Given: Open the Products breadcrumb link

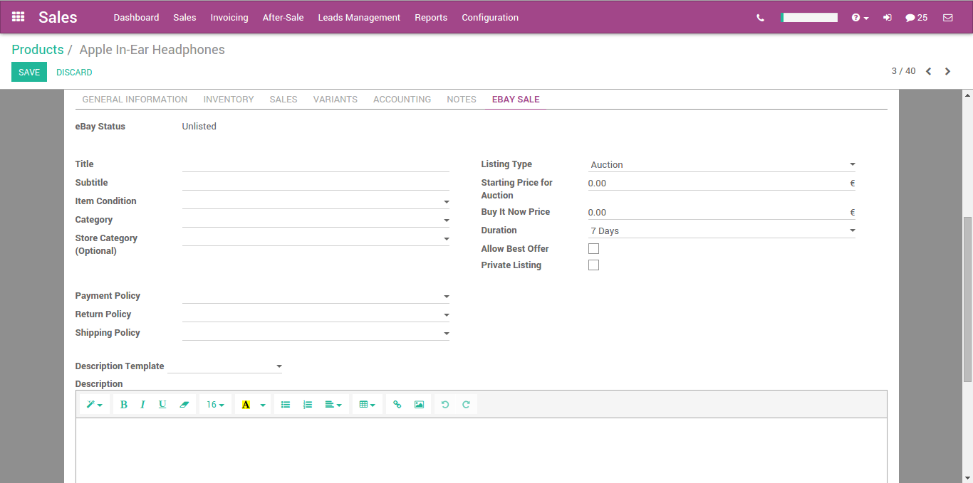Looking at the screenshot, I should (x=38, y=49).
